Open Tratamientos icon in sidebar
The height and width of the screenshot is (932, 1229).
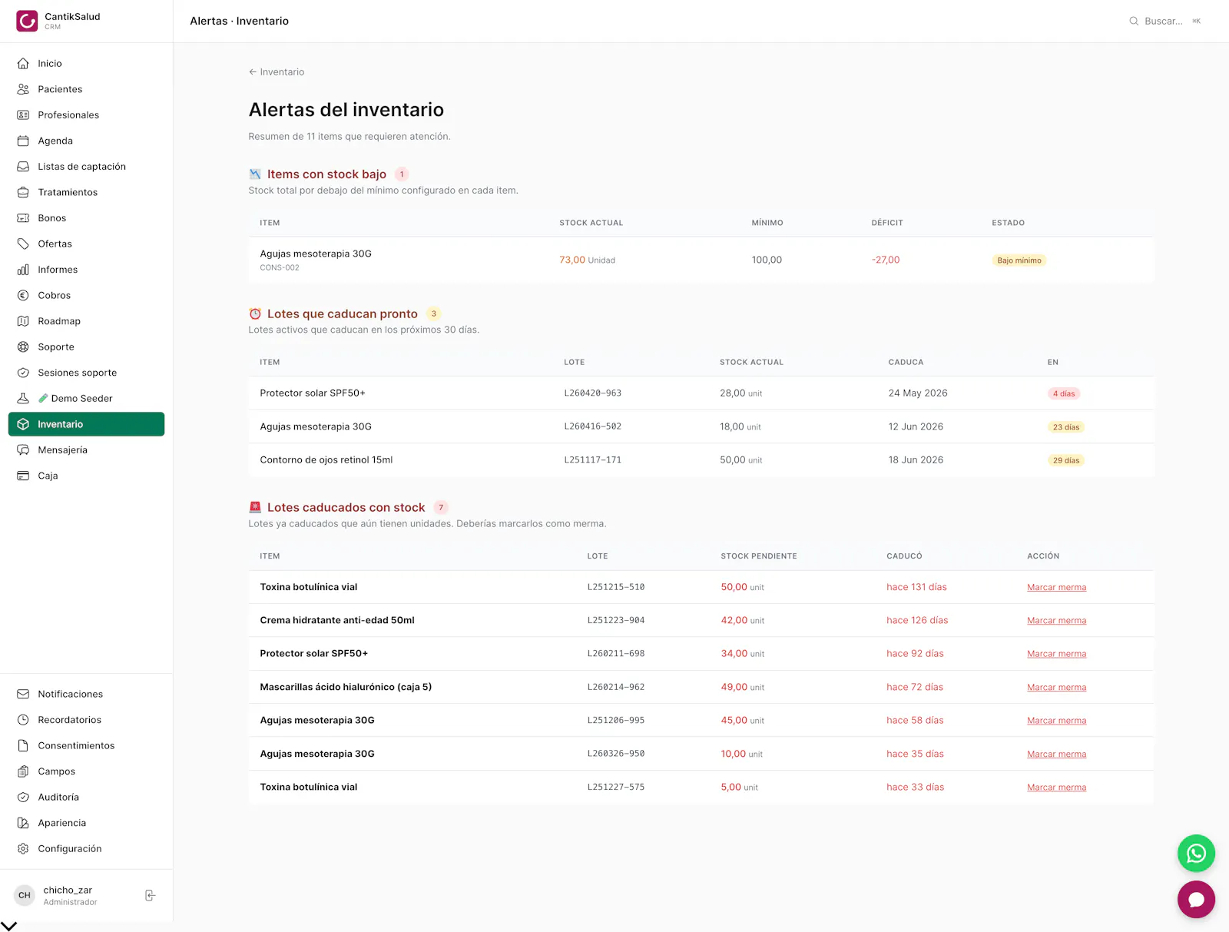pos(23,192)
